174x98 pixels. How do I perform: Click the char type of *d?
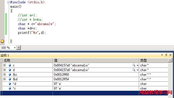coord(143,84)
